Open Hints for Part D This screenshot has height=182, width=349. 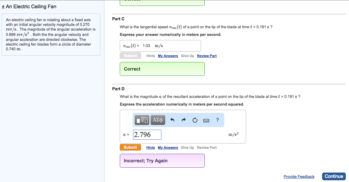click(150, 148)
